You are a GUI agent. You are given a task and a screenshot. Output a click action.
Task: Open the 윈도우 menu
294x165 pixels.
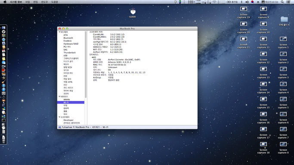tap(44, 2)
